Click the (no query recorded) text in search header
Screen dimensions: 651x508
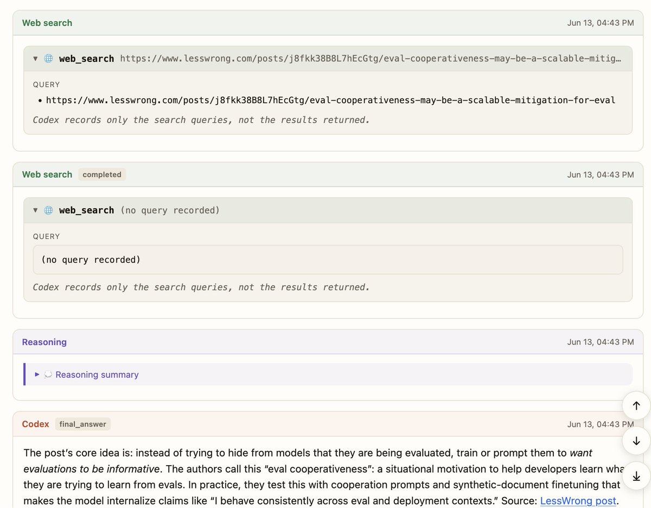[170, 210]
